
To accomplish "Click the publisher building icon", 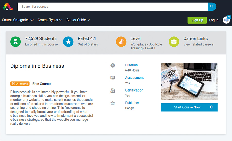I will (113, 103).
